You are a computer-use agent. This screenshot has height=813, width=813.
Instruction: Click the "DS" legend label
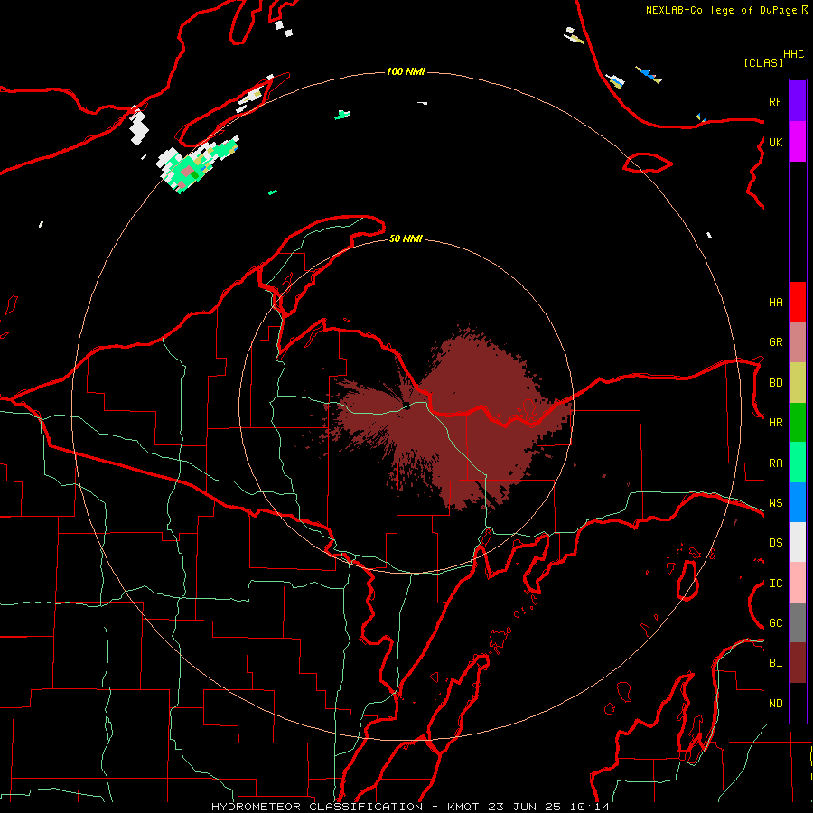[x=775, y=543]
